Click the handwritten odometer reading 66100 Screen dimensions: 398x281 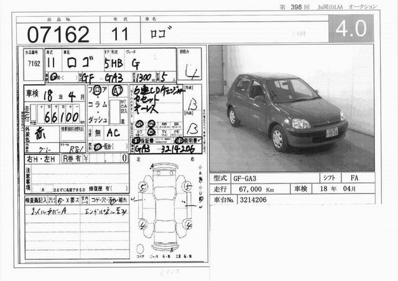[x=62, y=117]
